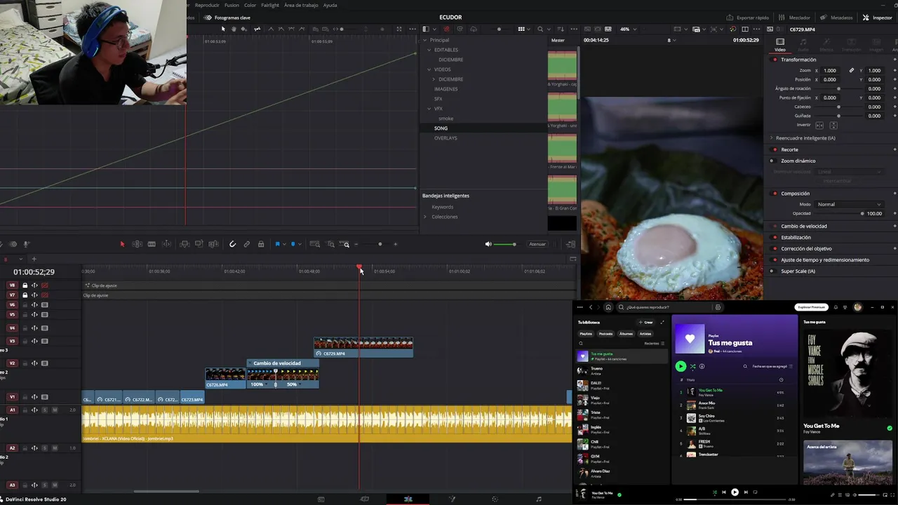Screen dimensions: 898x505
Task: Select clip C6729.MP4 on the timeline
Action: [363, 347]
